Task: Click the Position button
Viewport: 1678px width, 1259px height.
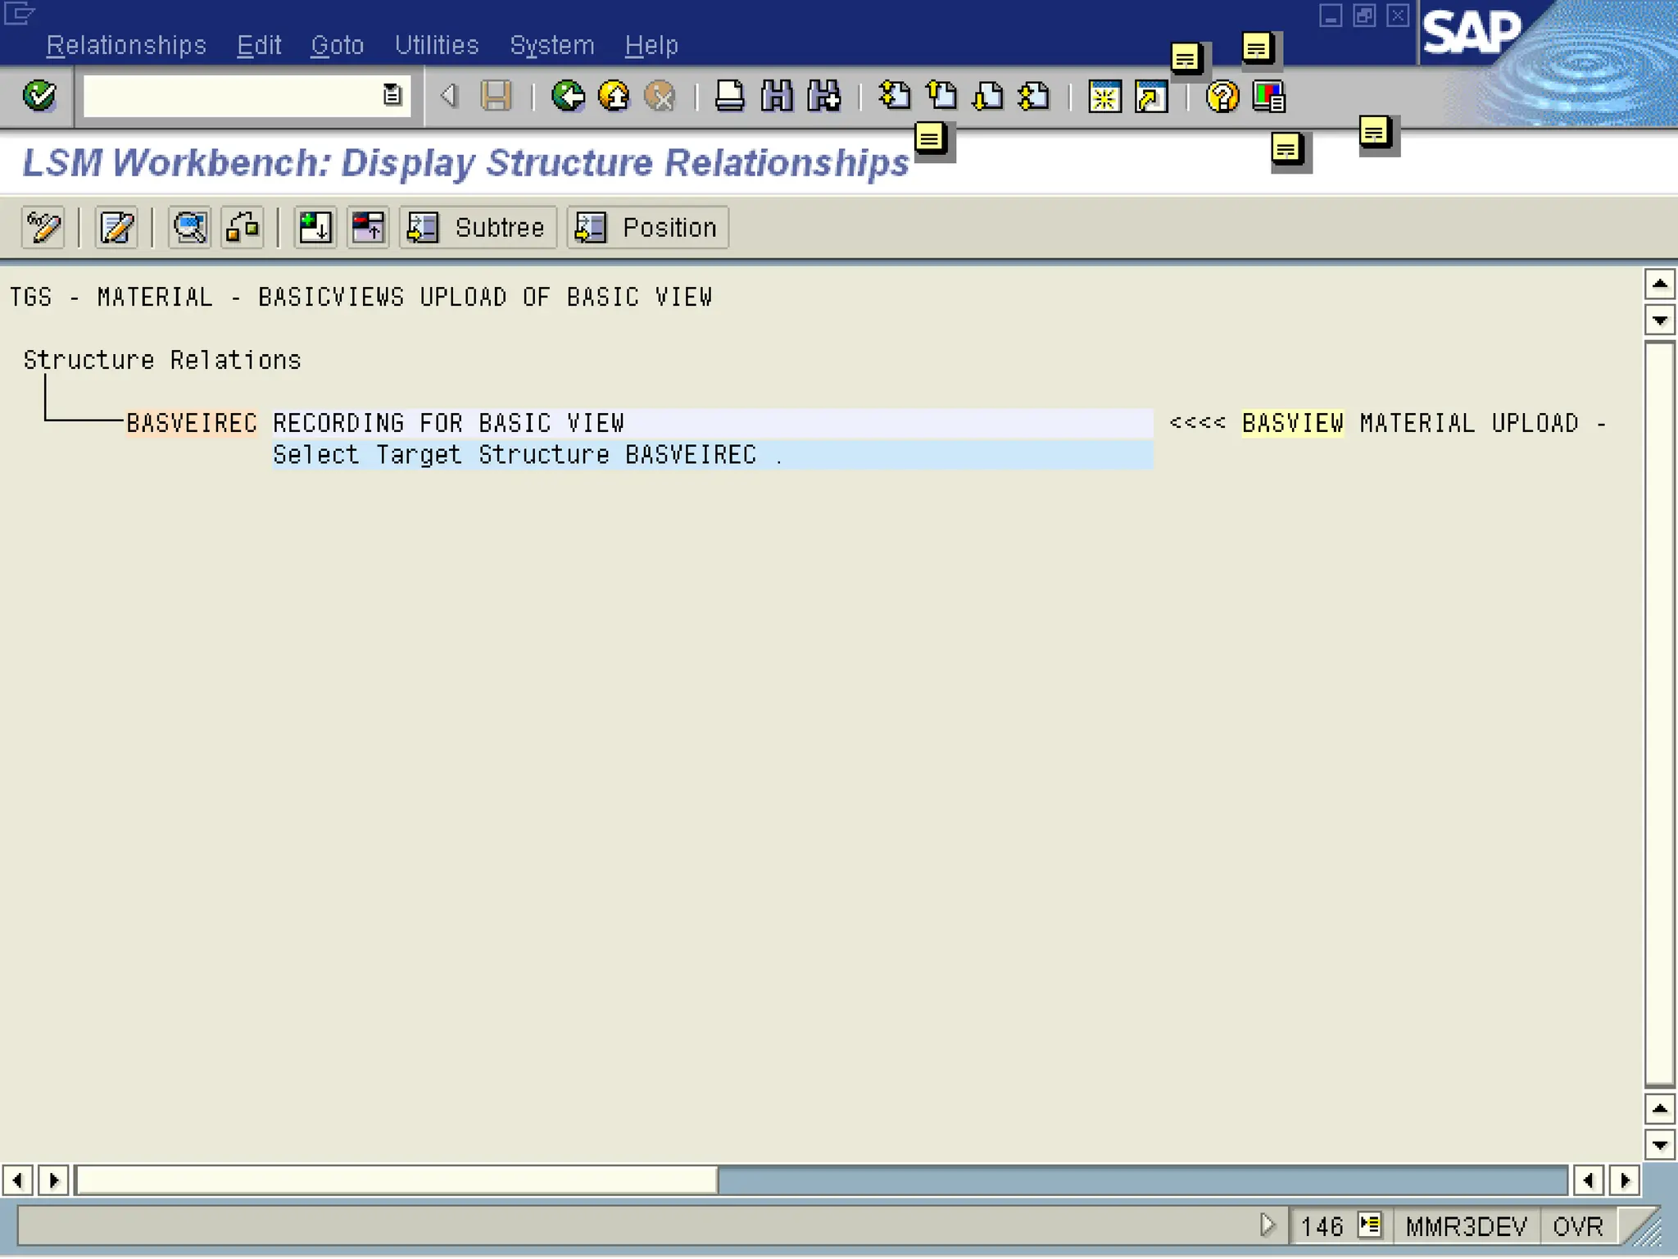Action: coord(647,227)
